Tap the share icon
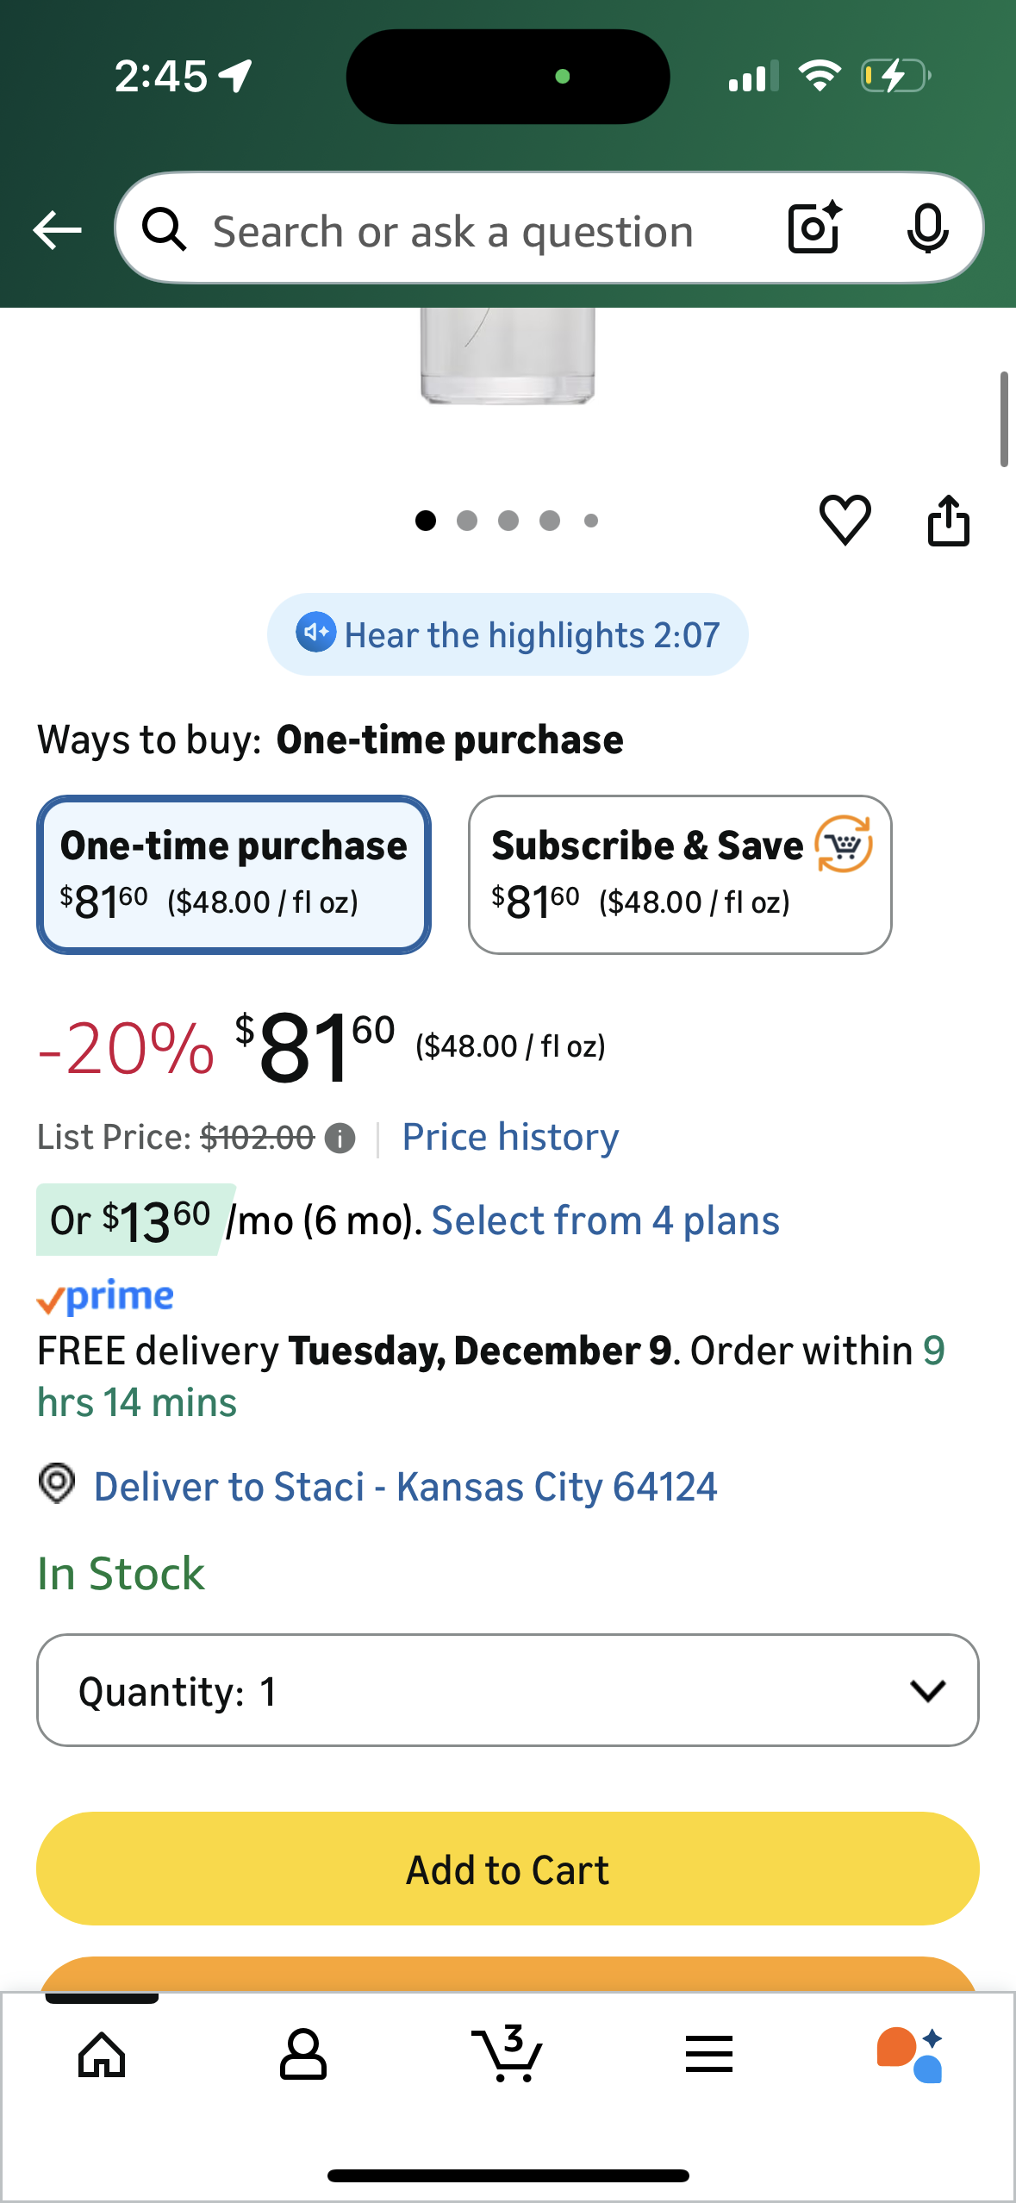This screenshot has width=1016, height=2203. click(948, 521)
